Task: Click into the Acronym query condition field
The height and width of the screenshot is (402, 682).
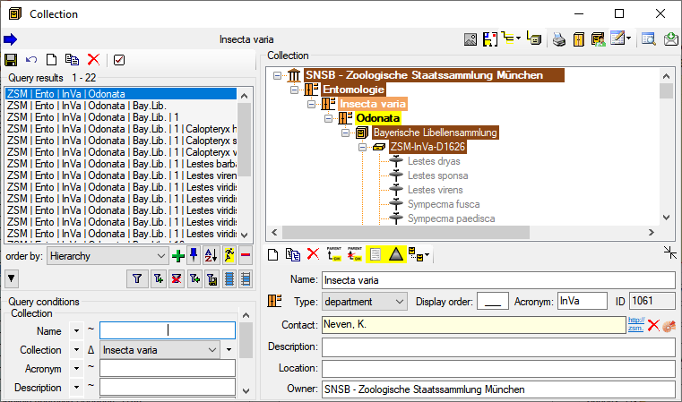Action: (168, 368)
